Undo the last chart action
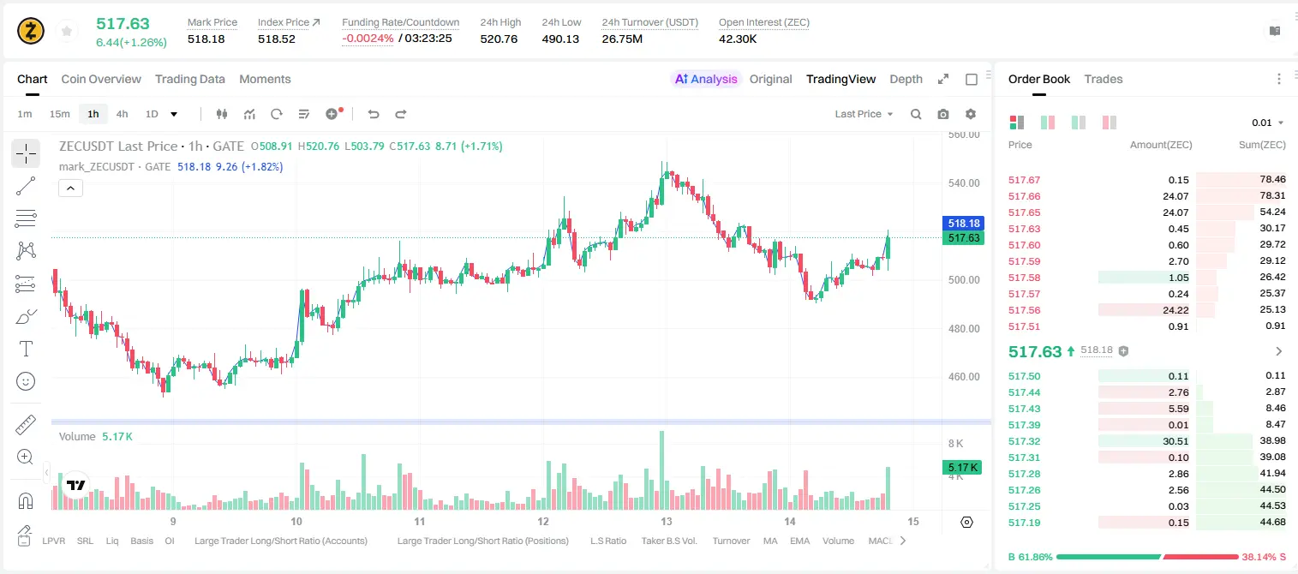 374,114
